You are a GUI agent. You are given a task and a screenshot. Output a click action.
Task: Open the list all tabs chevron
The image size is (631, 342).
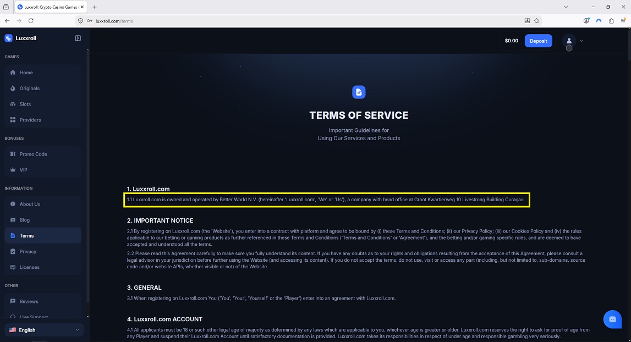pos(566,7)
